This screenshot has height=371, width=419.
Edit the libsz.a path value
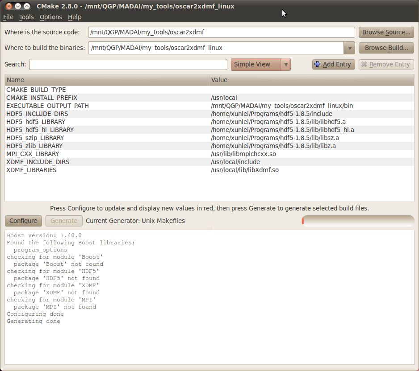click(x=275, y=138)
